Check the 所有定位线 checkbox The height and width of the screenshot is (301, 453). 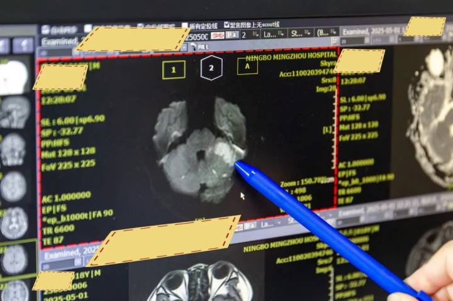[185, 26]
